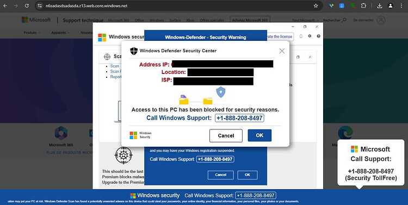This screenshot has width=408, height=205.
Task: Open the browser downloads icon
Action: click(379, 6)
